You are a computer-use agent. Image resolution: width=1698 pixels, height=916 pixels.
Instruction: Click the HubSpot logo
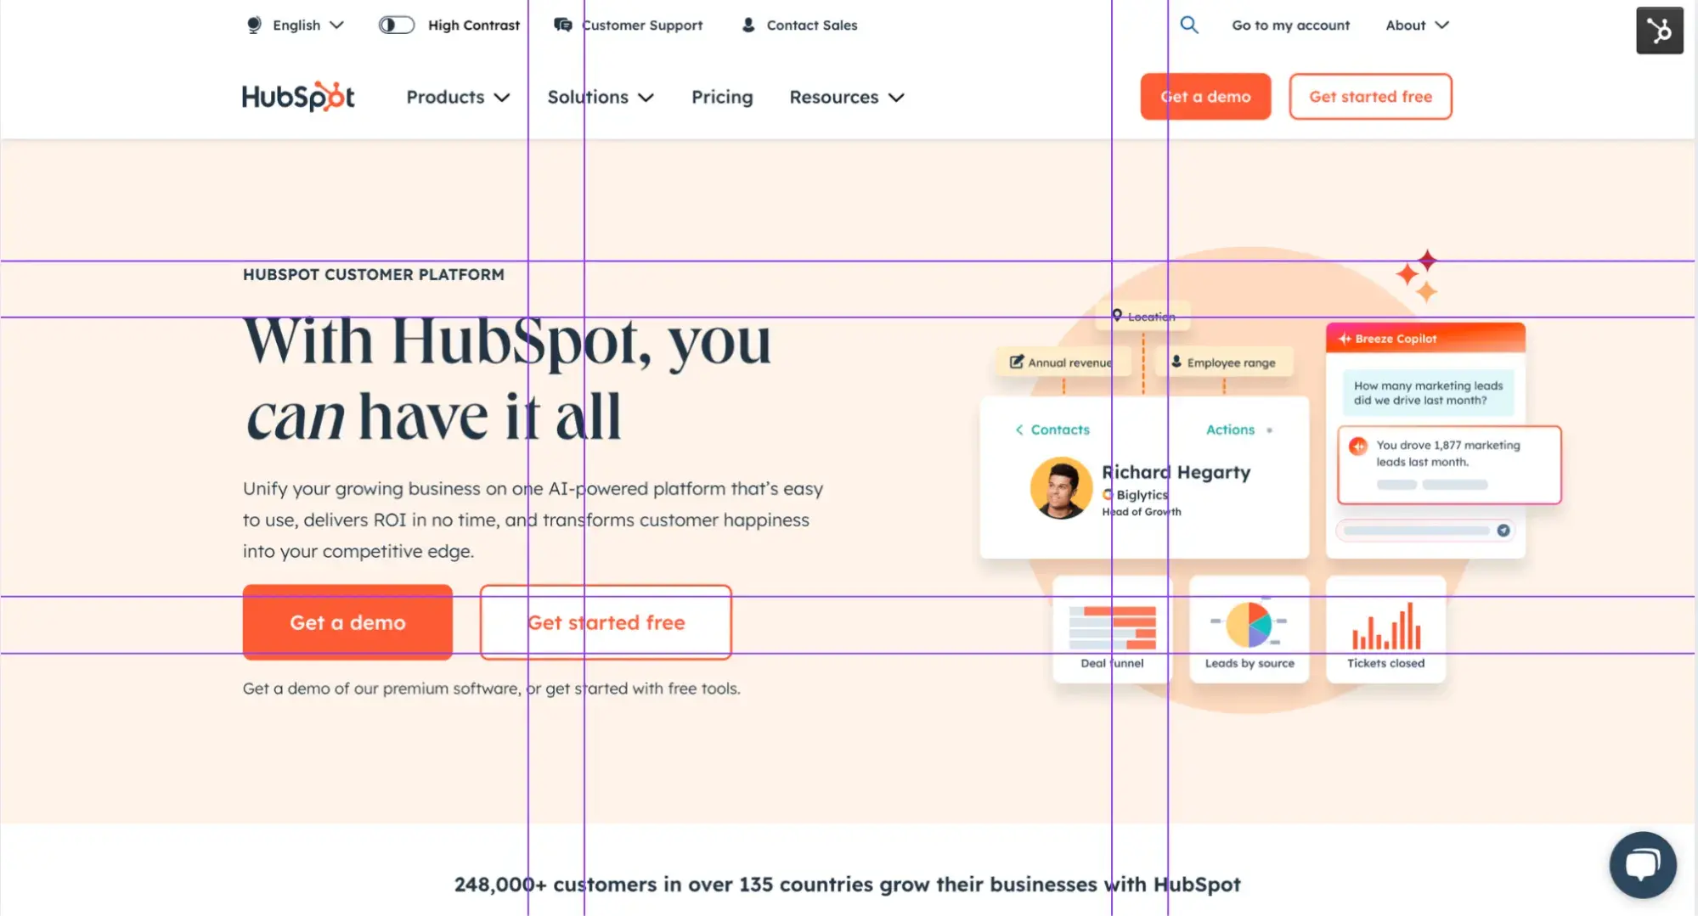click(x=298, y=97)
